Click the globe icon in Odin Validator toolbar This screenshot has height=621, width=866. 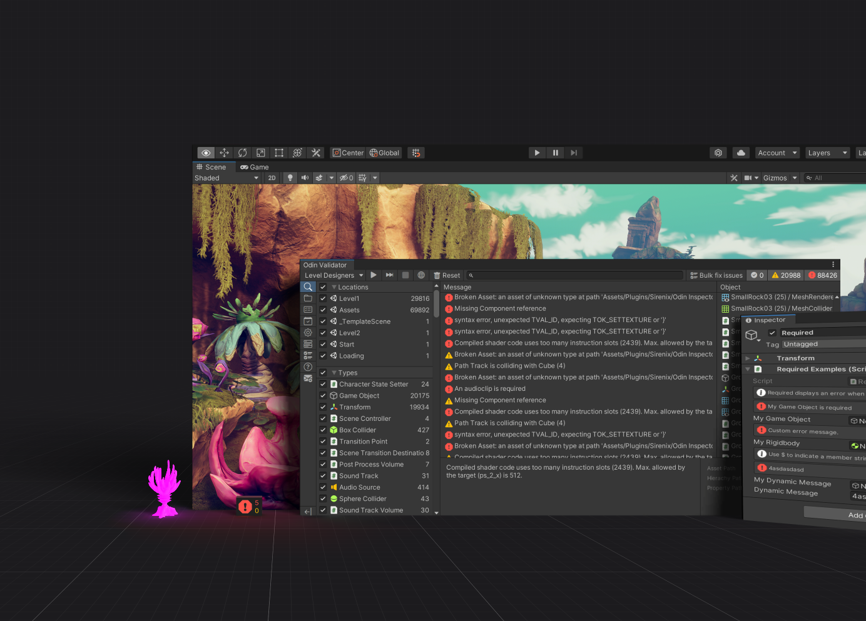point(422,275)
